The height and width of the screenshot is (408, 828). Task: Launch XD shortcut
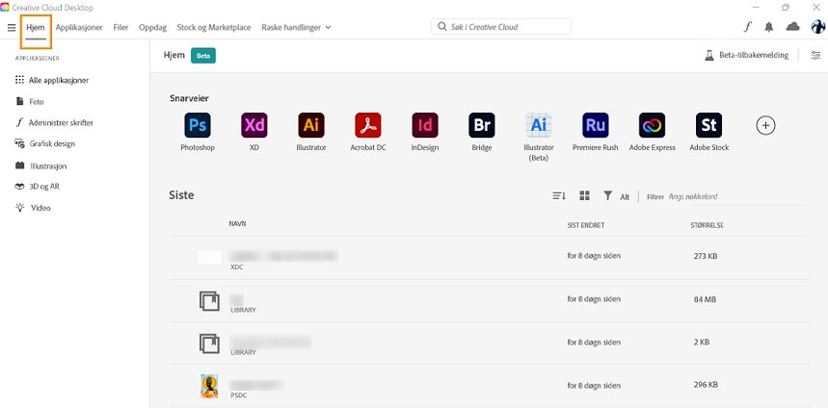click(x=254, y=132)
